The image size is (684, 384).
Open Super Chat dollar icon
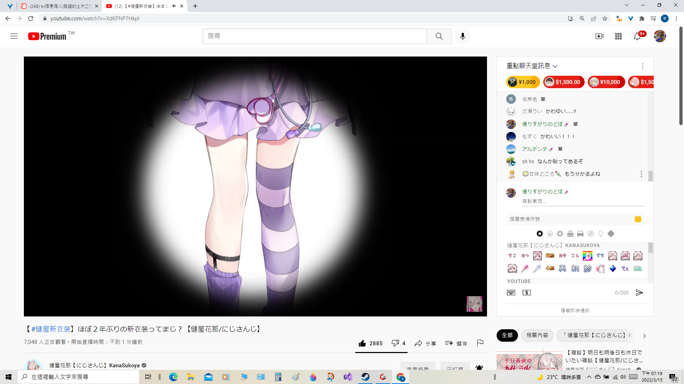527,293
